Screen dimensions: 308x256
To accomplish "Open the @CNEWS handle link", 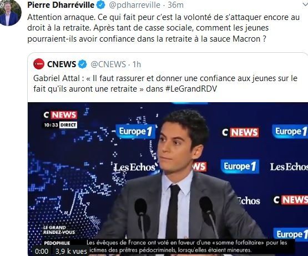I will tap(108, 64).
